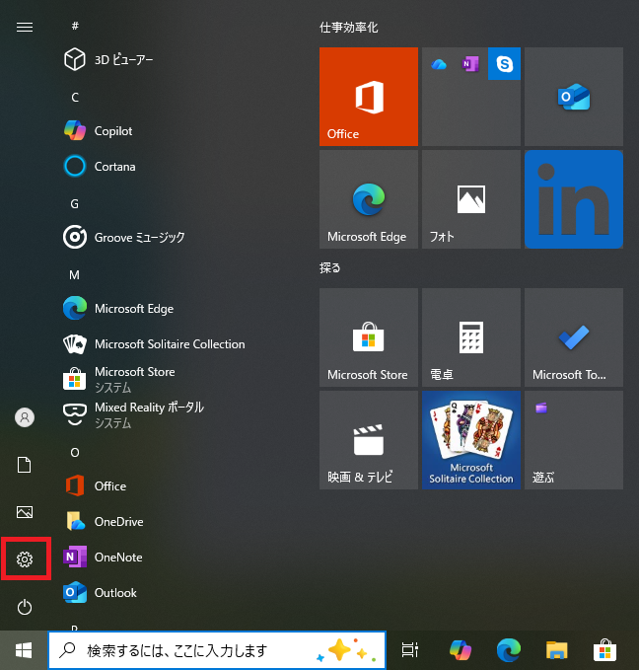Open the Office orange tile
The image size is (639, 670).
pyautogui.click(x=369, y=97)
